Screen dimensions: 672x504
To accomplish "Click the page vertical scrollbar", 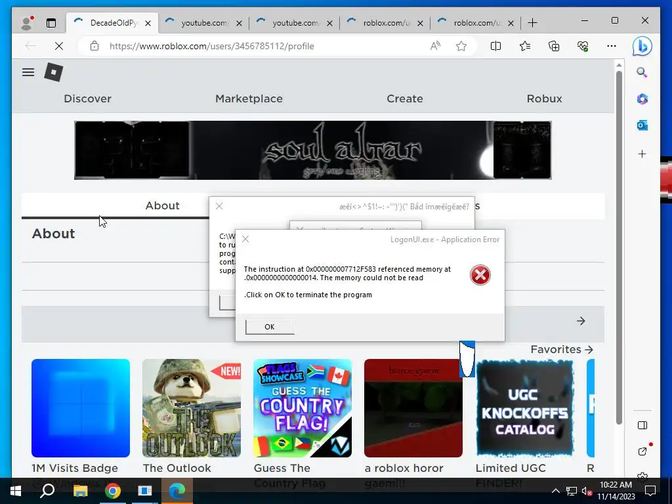I will [619, 247].
